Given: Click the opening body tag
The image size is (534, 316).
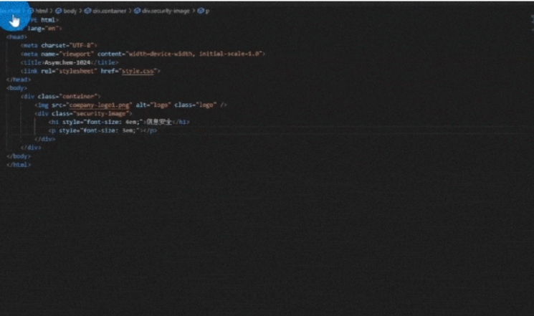Looking at the screenshot, I should pyautogui.click(x=17, y=87).
